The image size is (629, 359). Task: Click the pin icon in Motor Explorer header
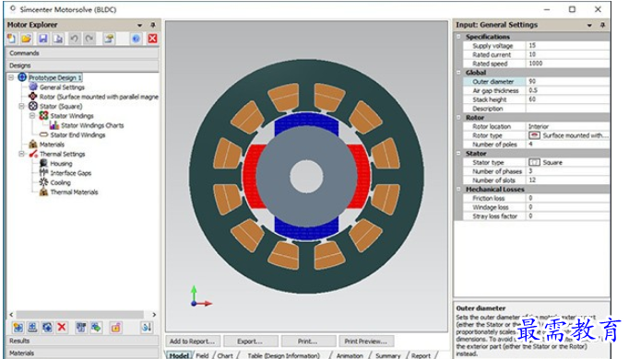[x=153, y=25]
